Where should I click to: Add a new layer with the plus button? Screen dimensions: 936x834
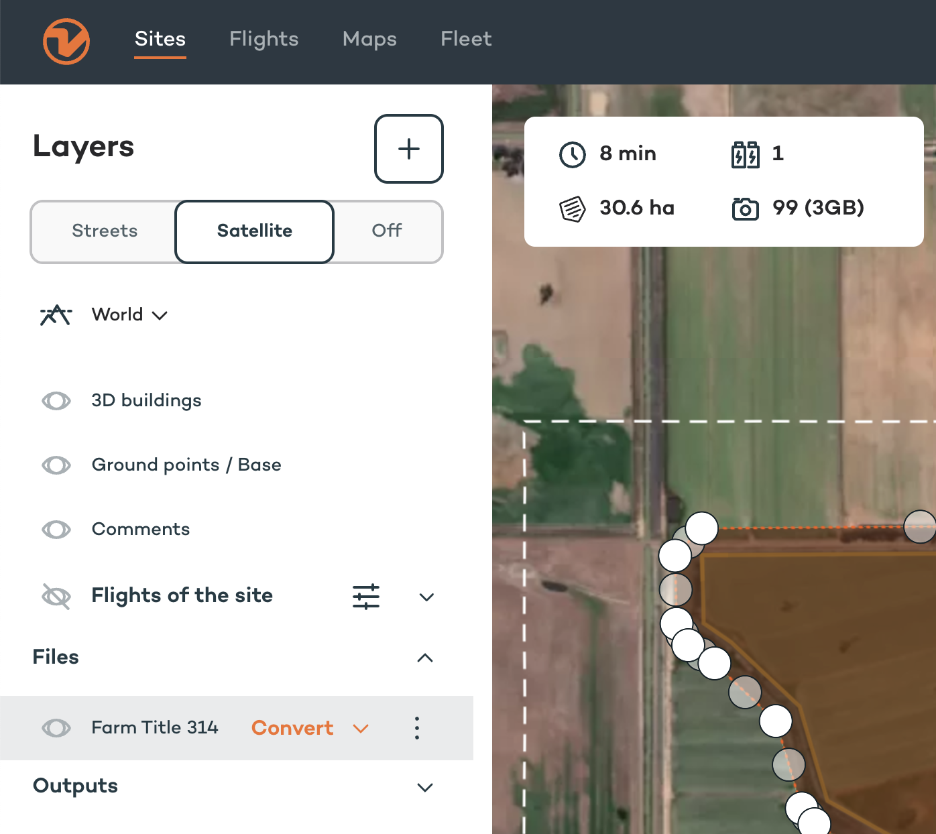click(x=409, y=149)
